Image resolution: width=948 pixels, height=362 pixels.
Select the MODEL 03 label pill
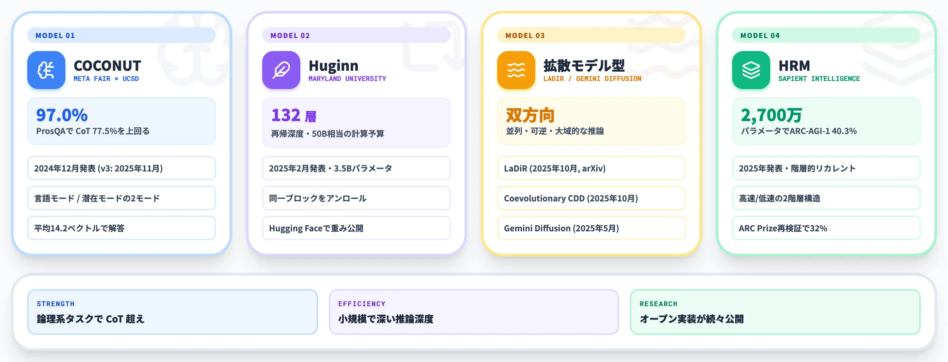591,35
